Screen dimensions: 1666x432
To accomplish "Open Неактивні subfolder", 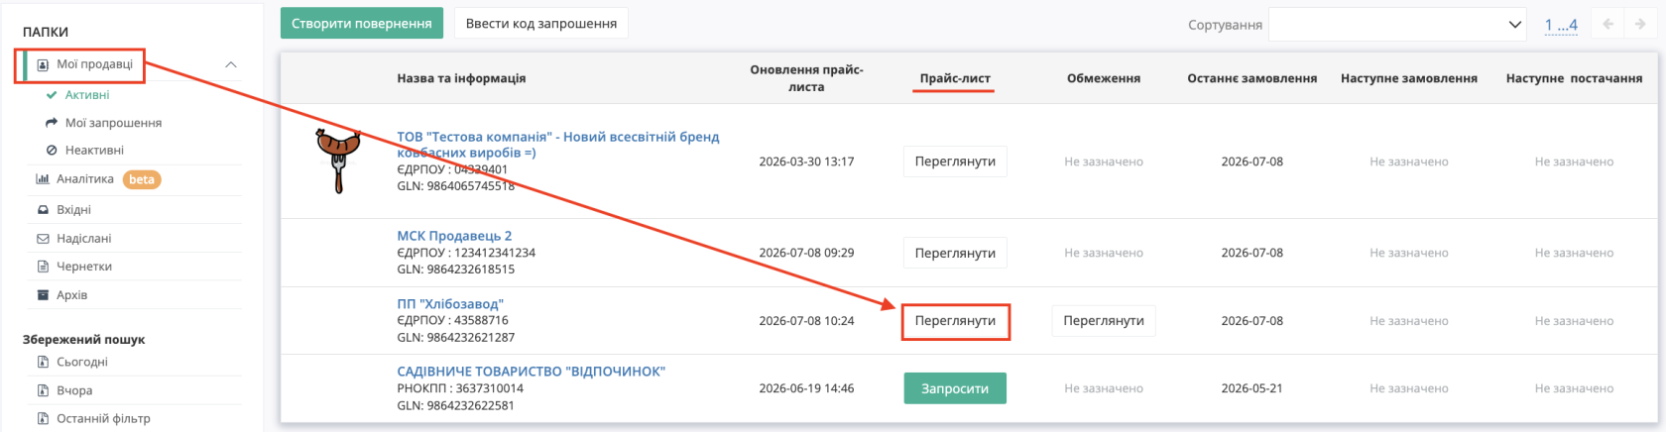I will pos(94,151).
